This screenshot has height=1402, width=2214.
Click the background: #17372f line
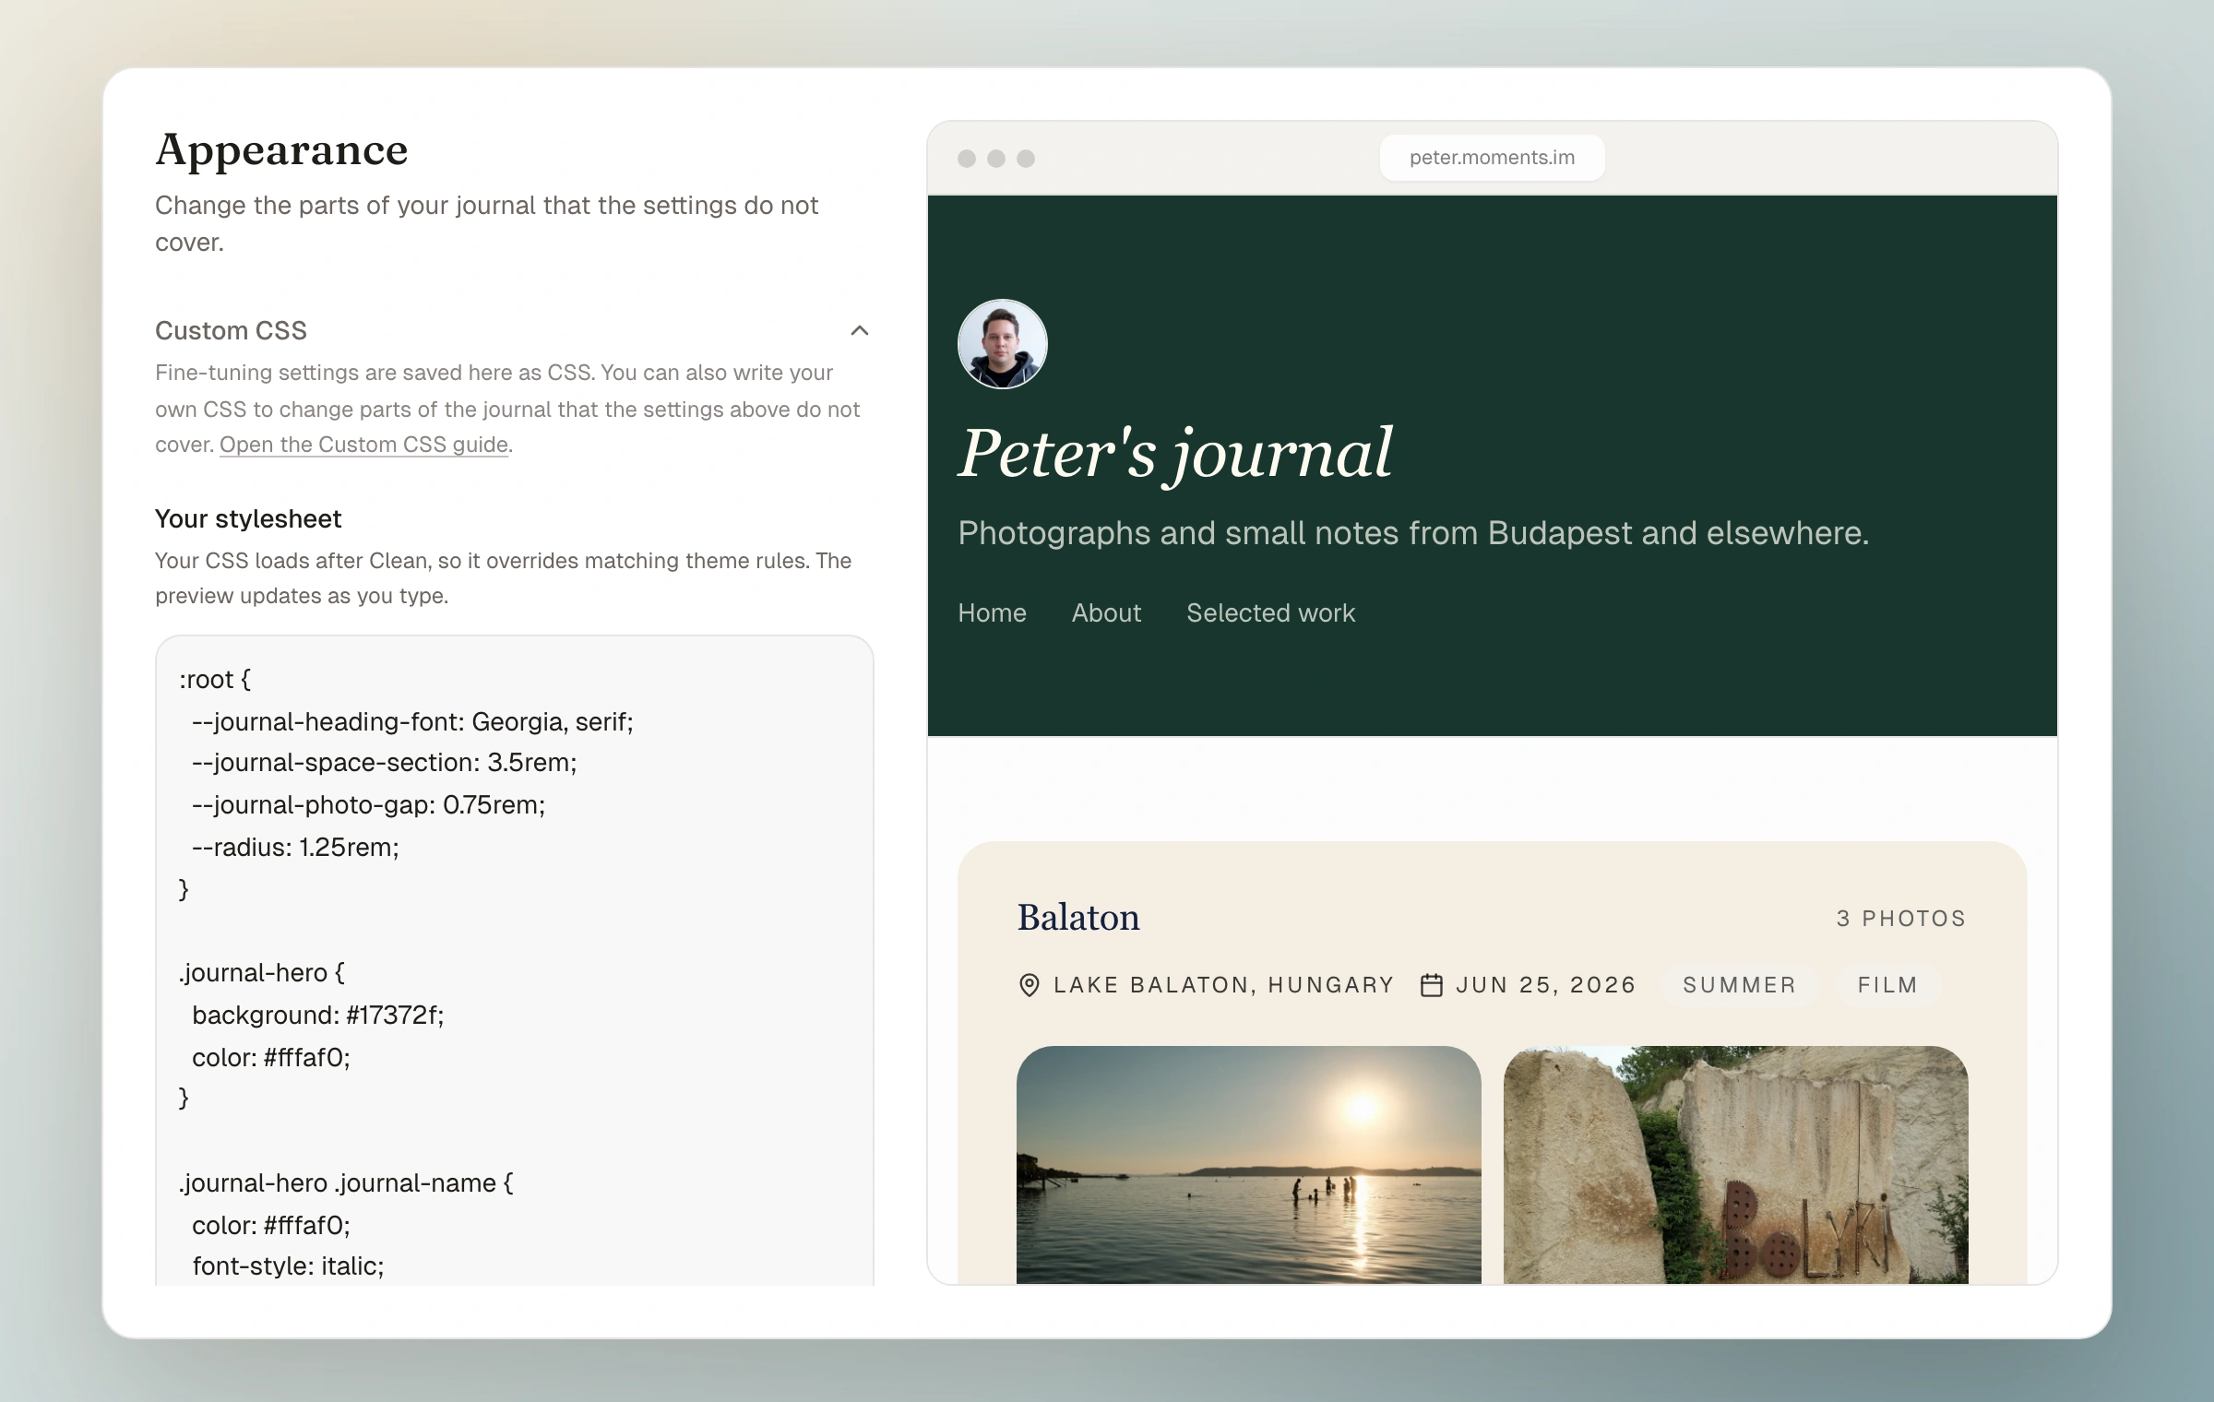317,1016
